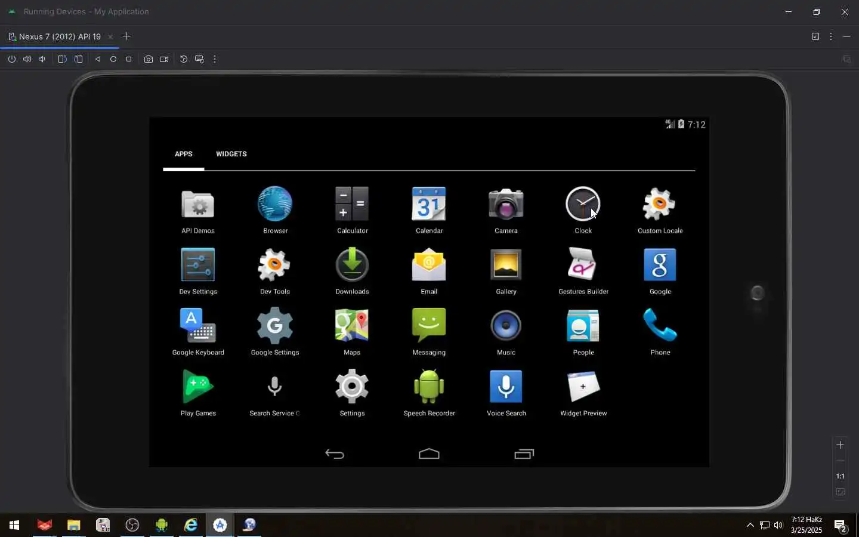Launch Gestures Builder app

[583, 271]
